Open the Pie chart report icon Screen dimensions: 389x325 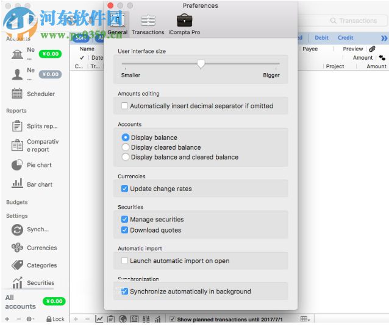(17, 165)
